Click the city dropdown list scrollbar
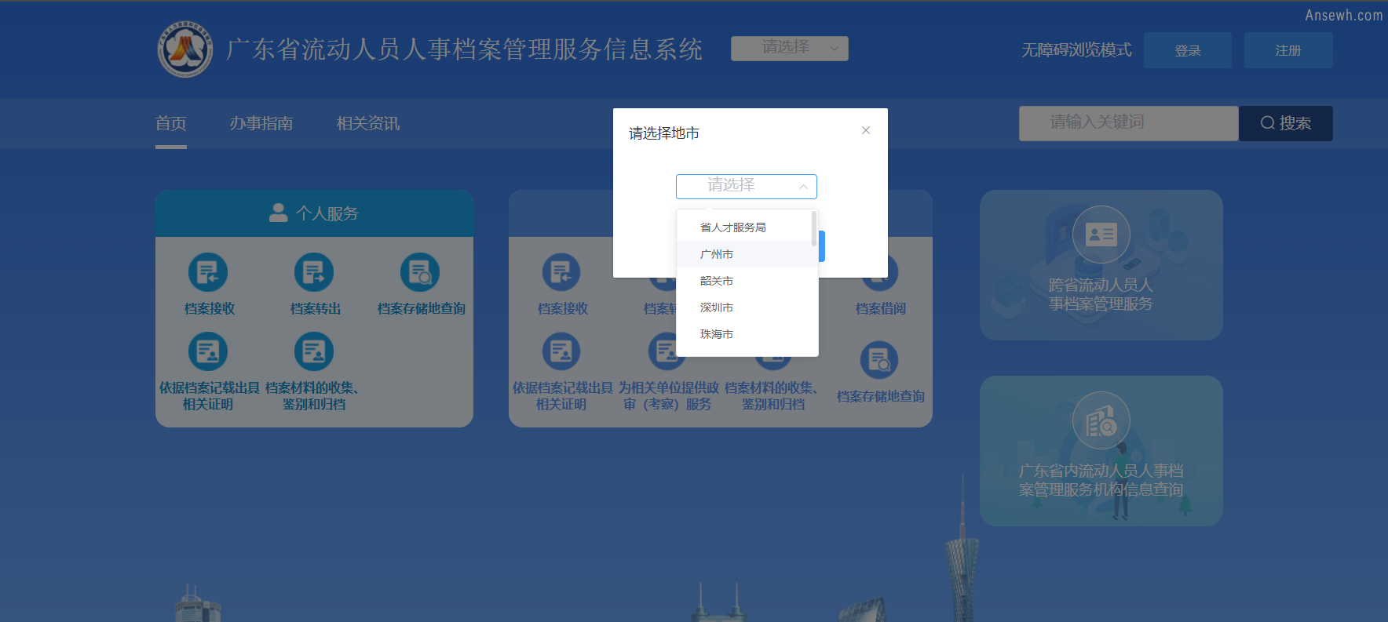Viewport: 1388px width, 622px height. 814,229
